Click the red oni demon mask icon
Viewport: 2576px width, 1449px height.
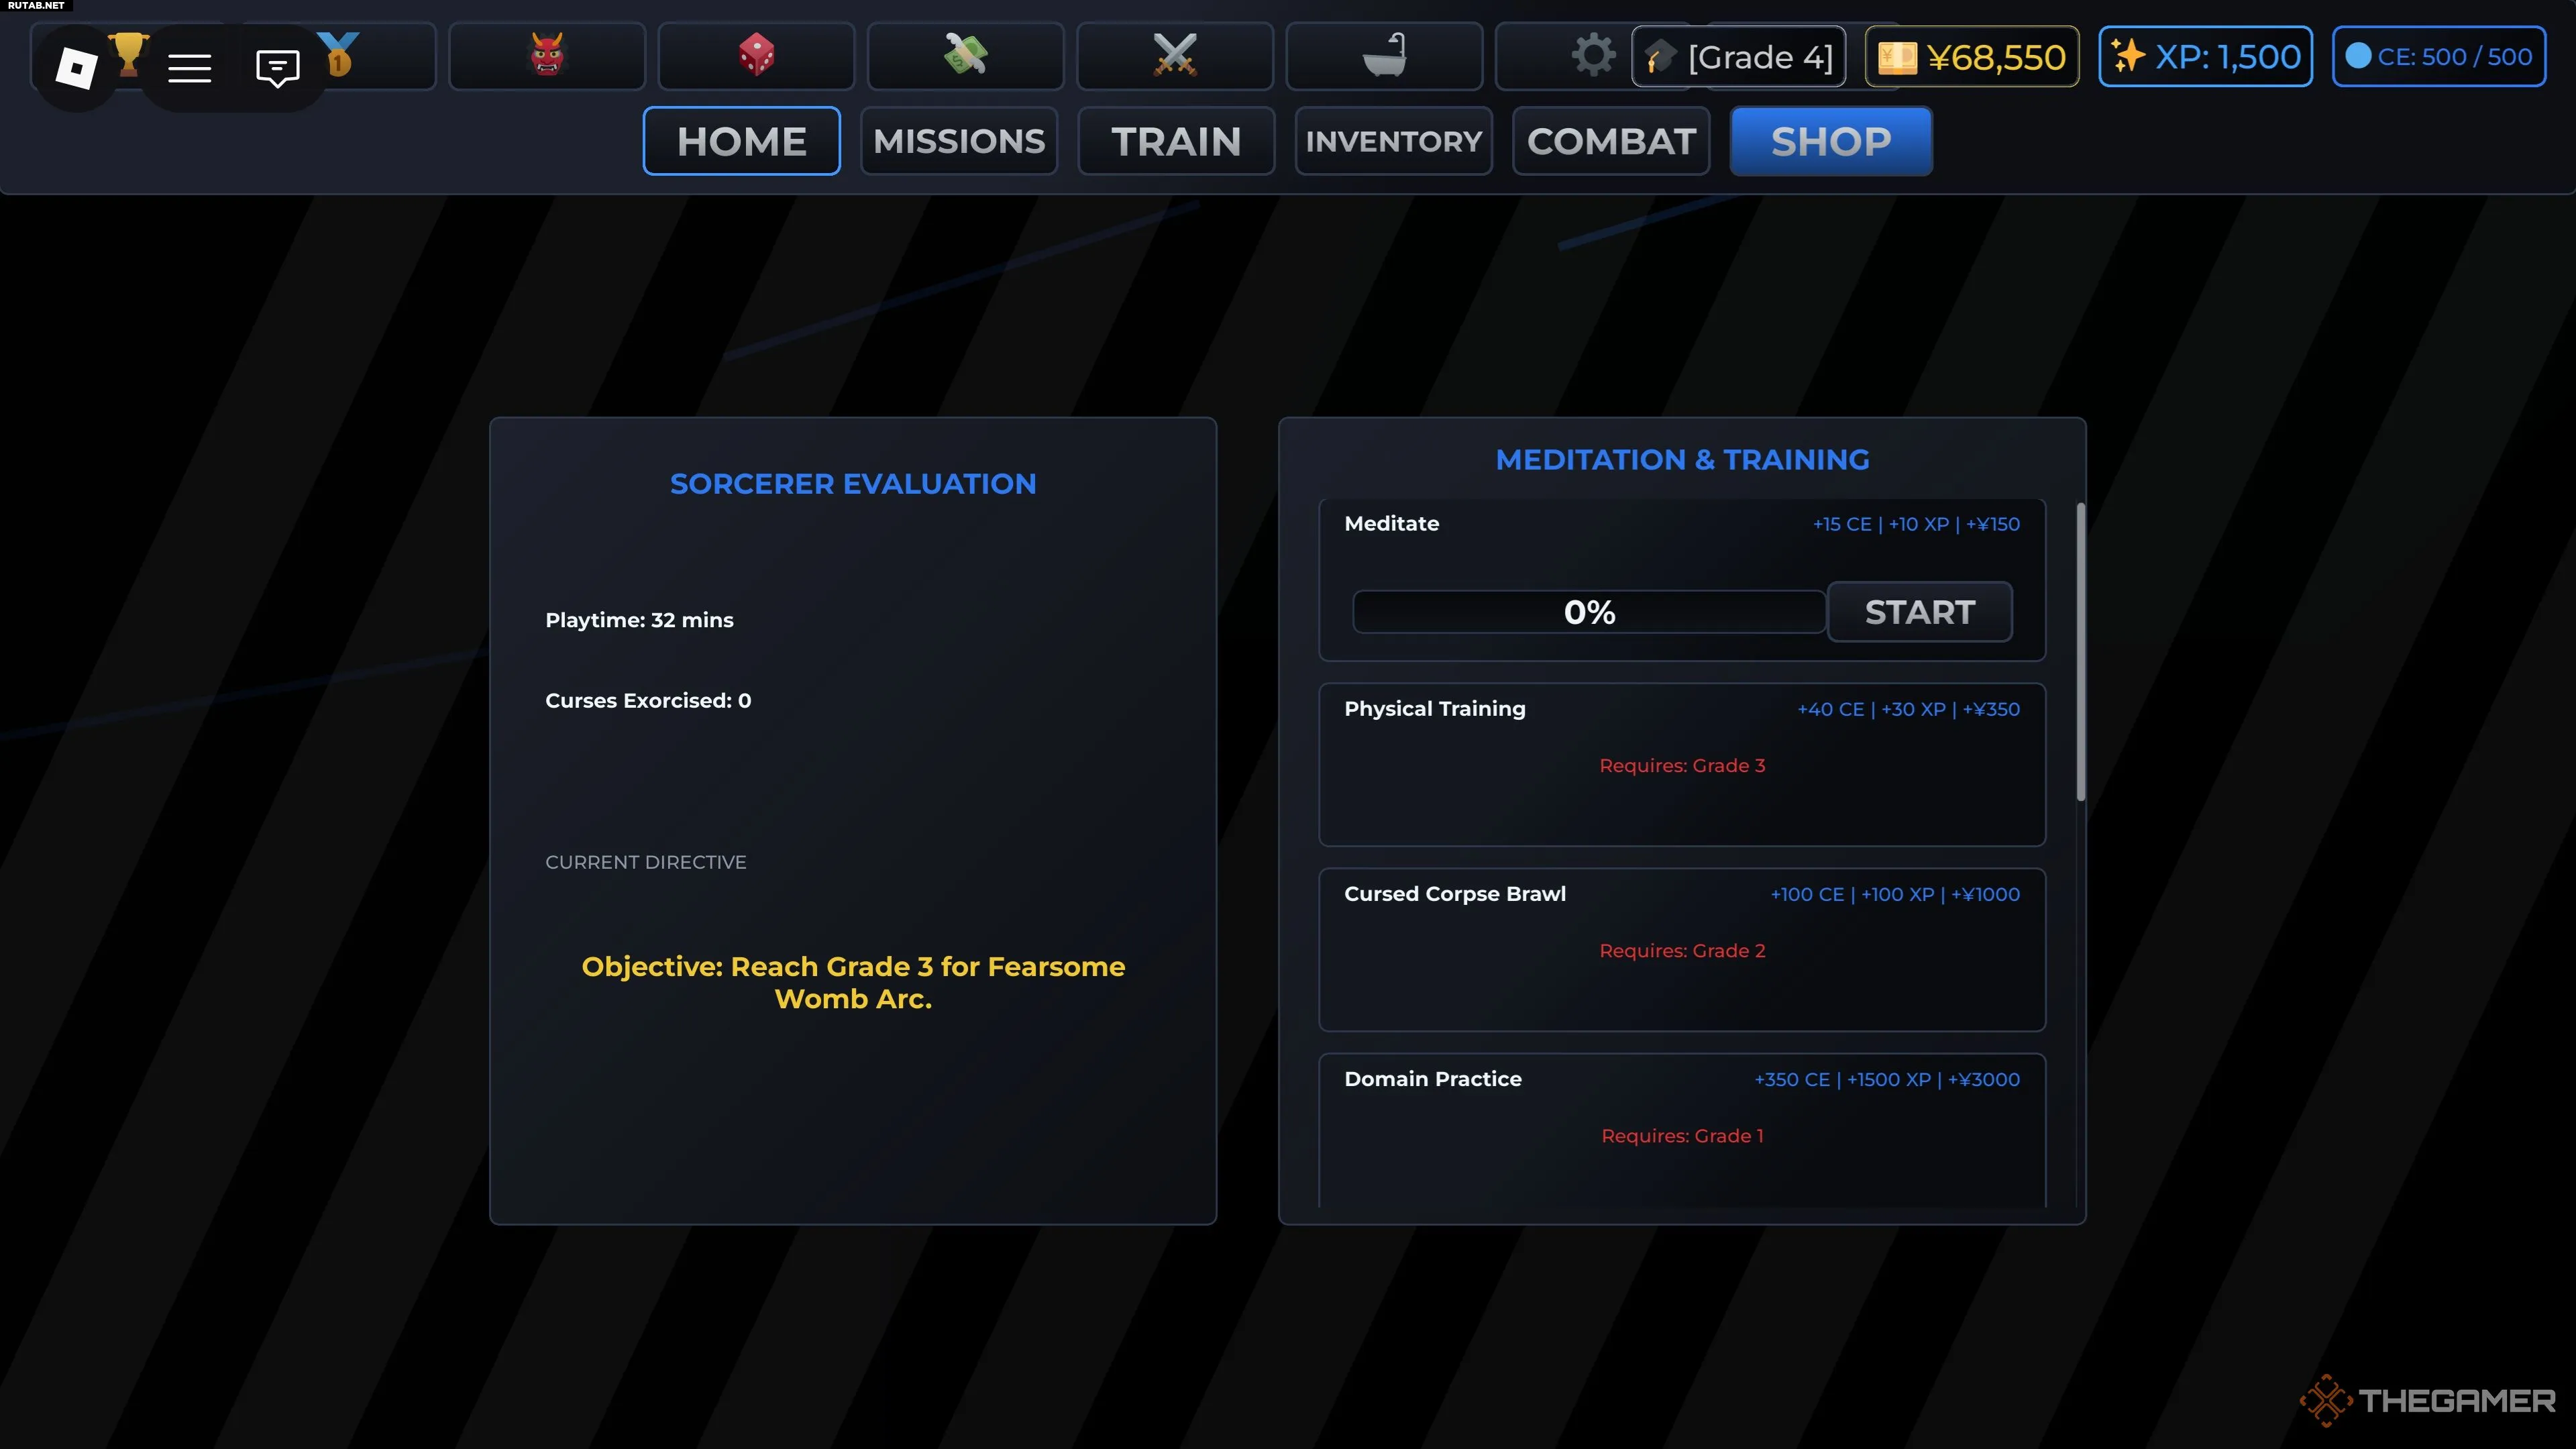(x=547, y=55)
